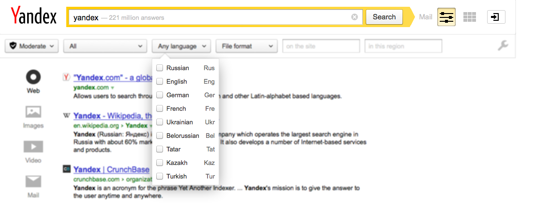535x209 pixels.
Task: Open the Moderate filter dropdown
Action: (x=32, y=46)
